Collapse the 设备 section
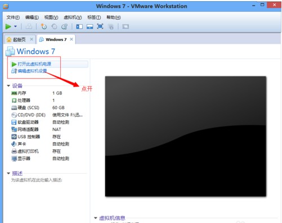Image resolution: width=282 pixels, height=223 pixels. (8, 86)
